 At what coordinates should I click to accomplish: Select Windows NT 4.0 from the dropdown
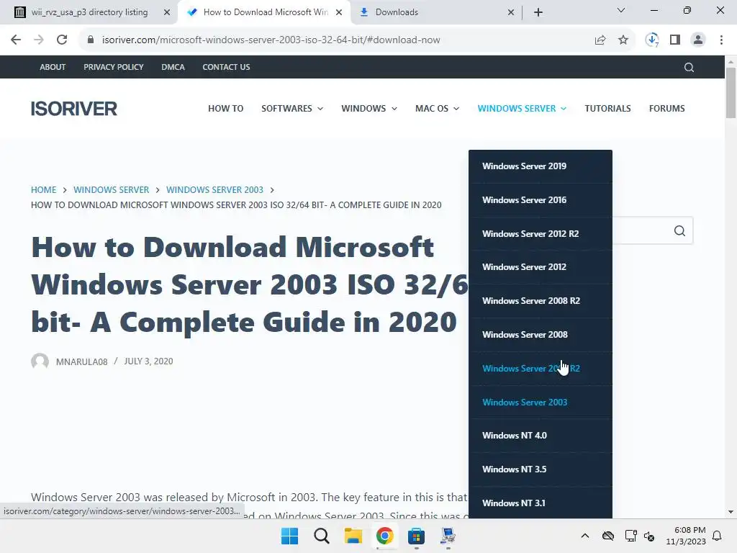[x=540, y=436]
